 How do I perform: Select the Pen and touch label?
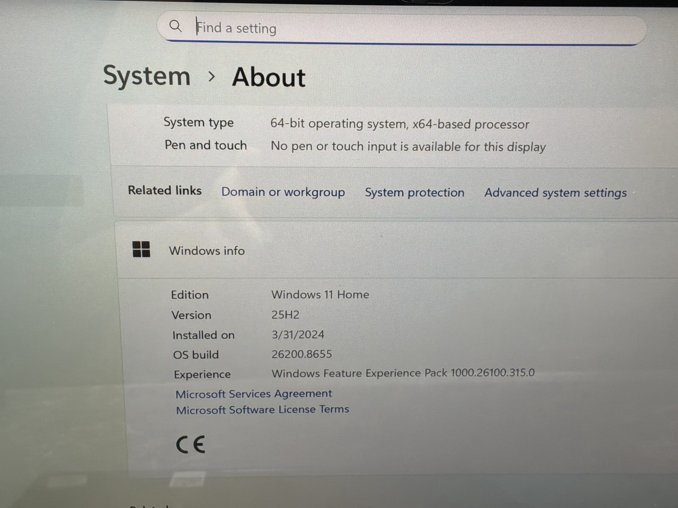click(206, 145)
